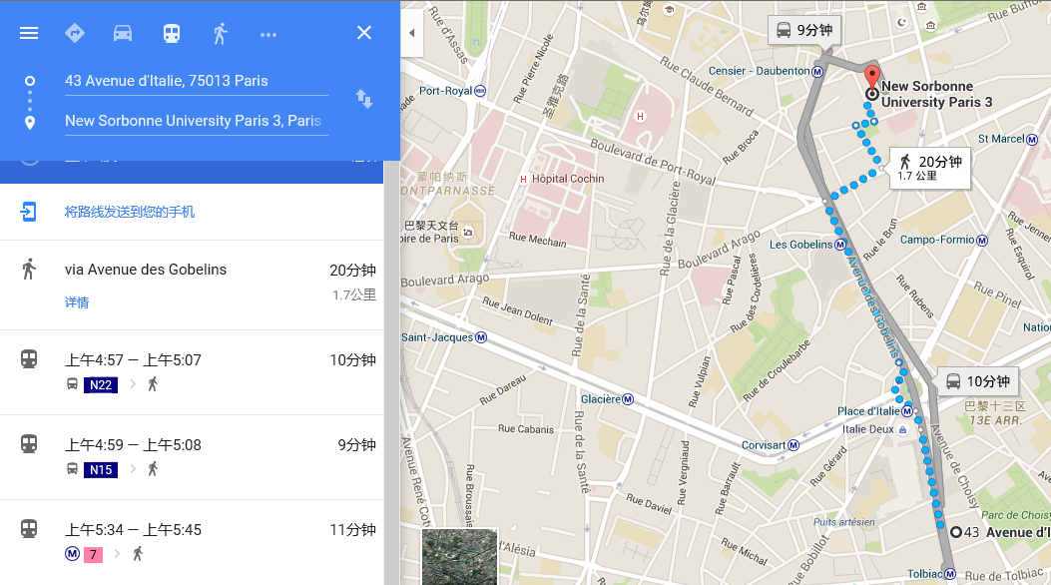
Task: Close the directions panel
Action: (364, 33)
